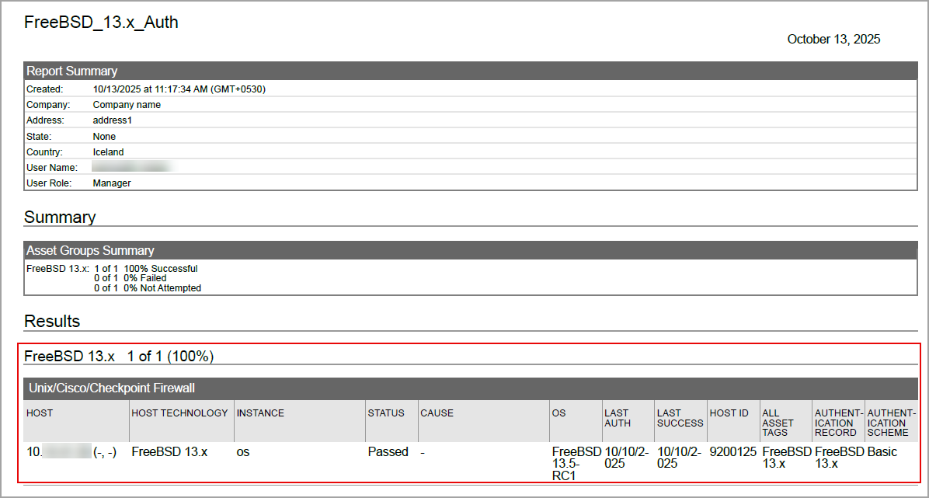The width and height of the screenshot is (929, 498).
Task: Click the Company: label
Action: click(48, 105)
